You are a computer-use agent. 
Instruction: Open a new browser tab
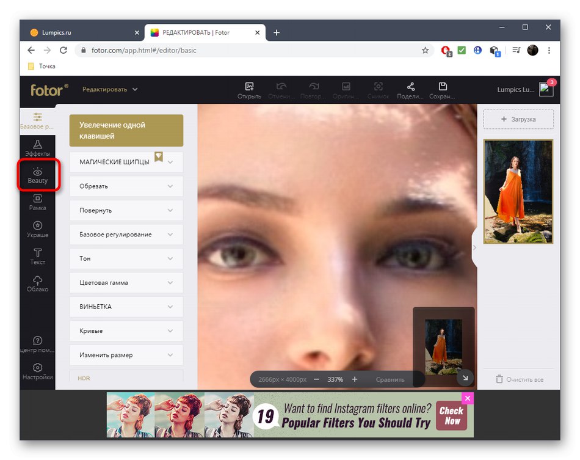277,32
